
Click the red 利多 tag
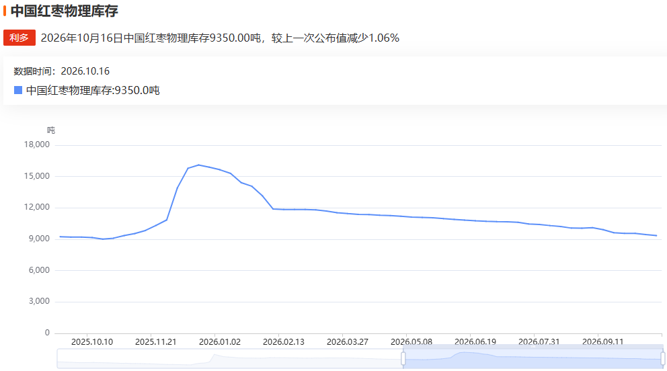point(19,38)
